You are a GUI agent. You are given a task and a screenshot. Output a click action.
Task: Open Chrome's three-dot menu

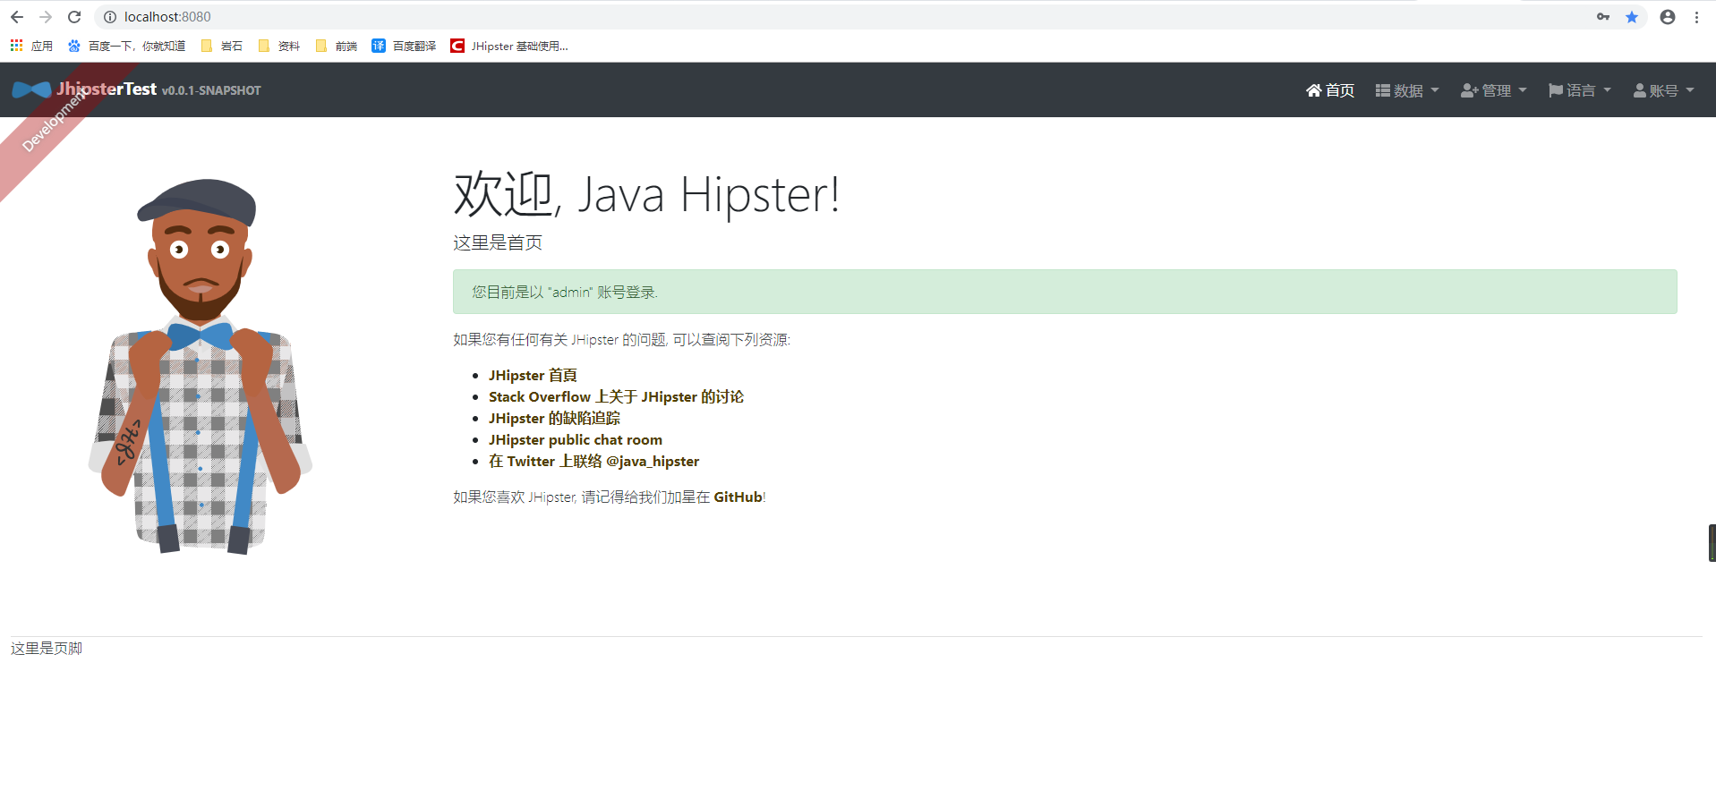coord(1696,17)
